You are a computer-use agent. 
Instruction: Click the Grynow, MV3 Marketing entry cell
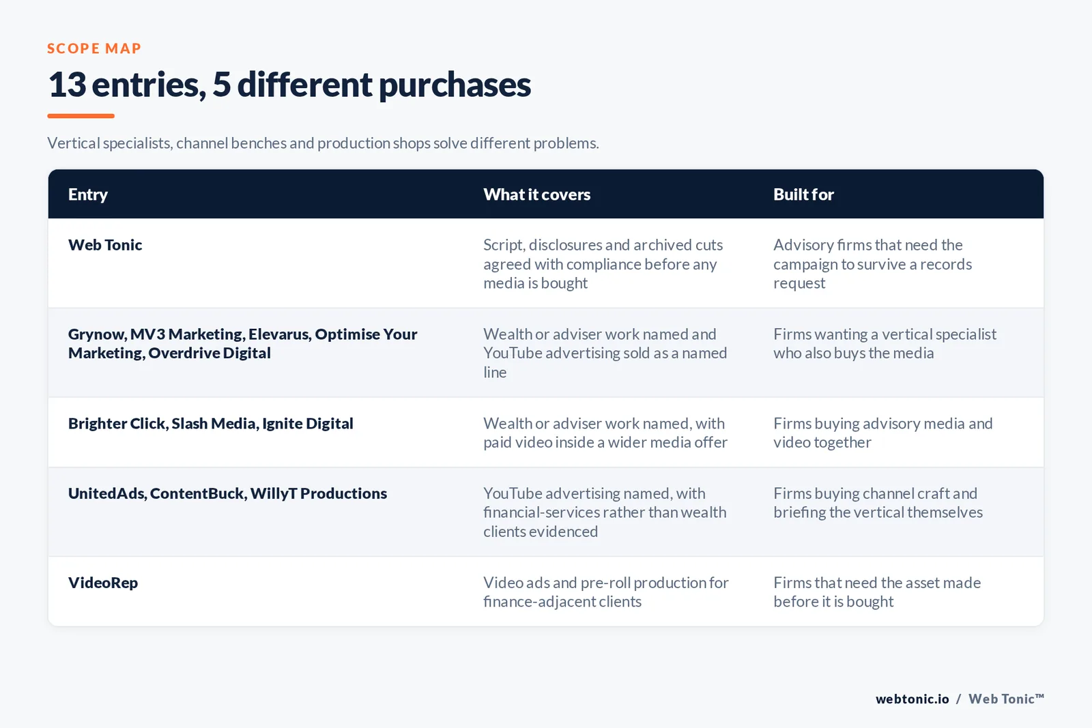click(242, 343)
